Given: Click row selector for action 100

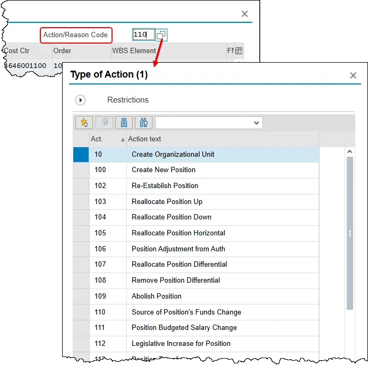Looking at the screenshot, I should pyautogui.click(x=81, y=170).
